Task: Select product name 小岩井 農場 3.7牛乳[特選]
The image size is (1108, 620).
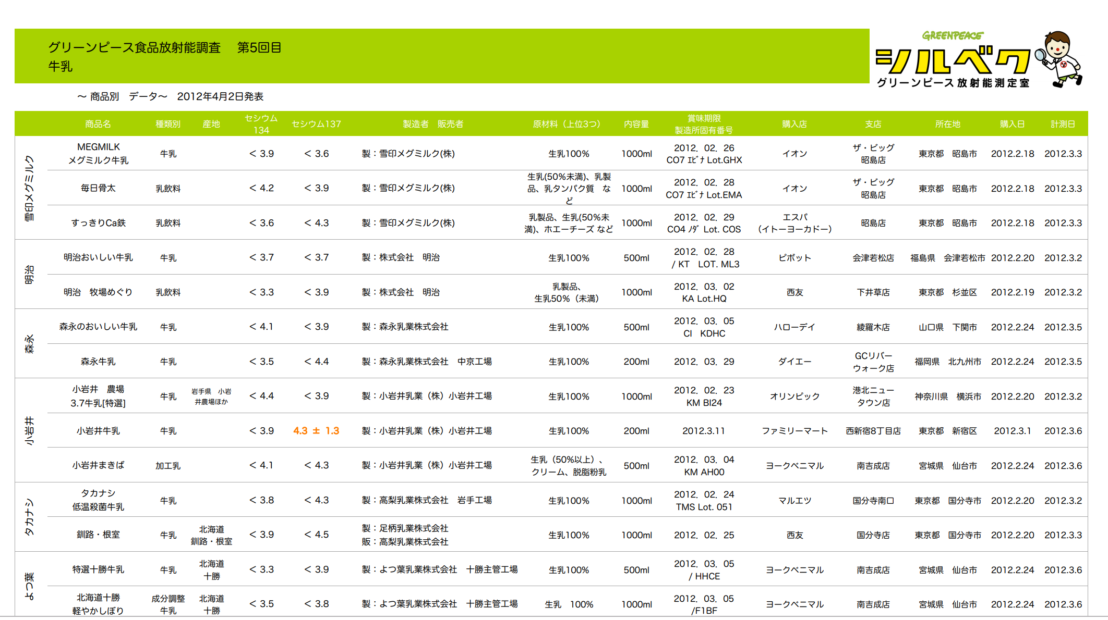Action: point(98,396)
